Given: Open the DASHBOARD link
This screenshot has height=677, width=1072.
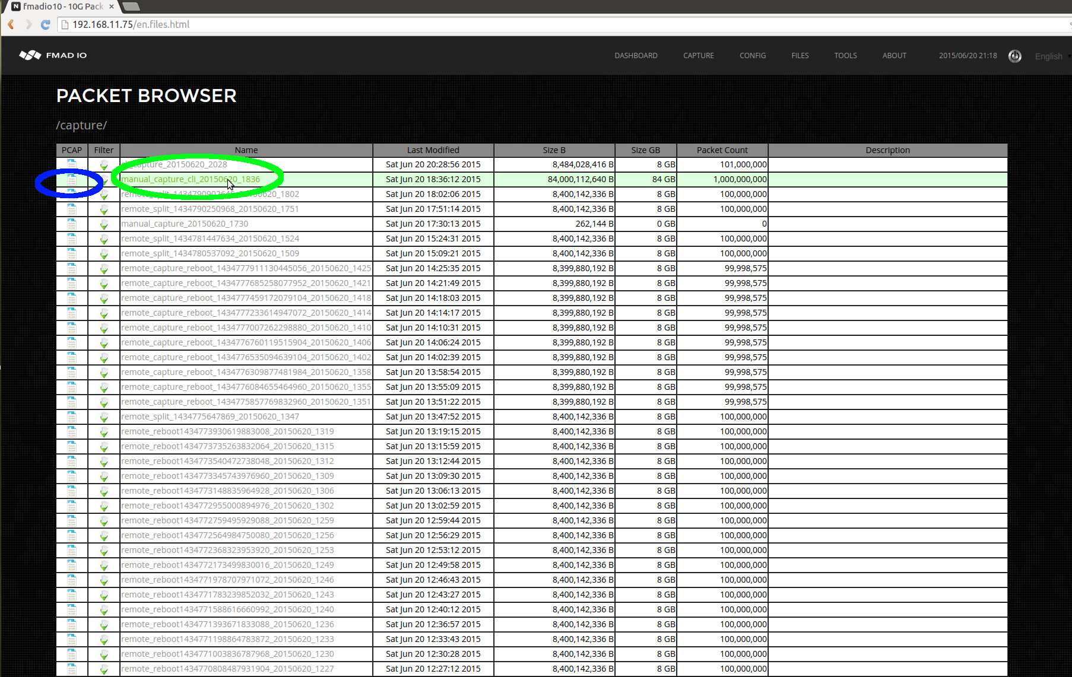Looking at the screenshot, I should 636,55.
